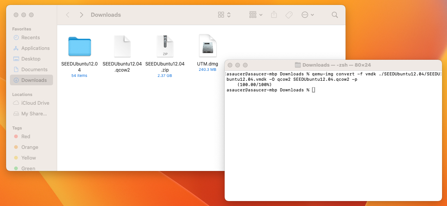
Task: Switch Finder icon view mode
Action: (224, 15)
